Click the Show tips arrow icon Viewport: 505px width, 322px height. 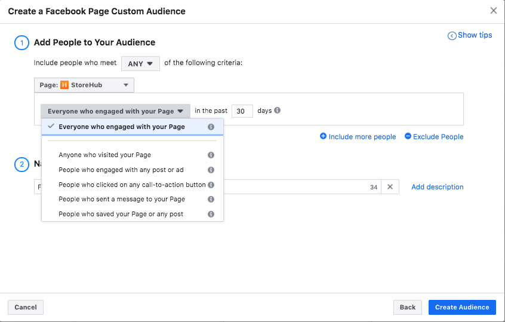click(x=452, y=35)
